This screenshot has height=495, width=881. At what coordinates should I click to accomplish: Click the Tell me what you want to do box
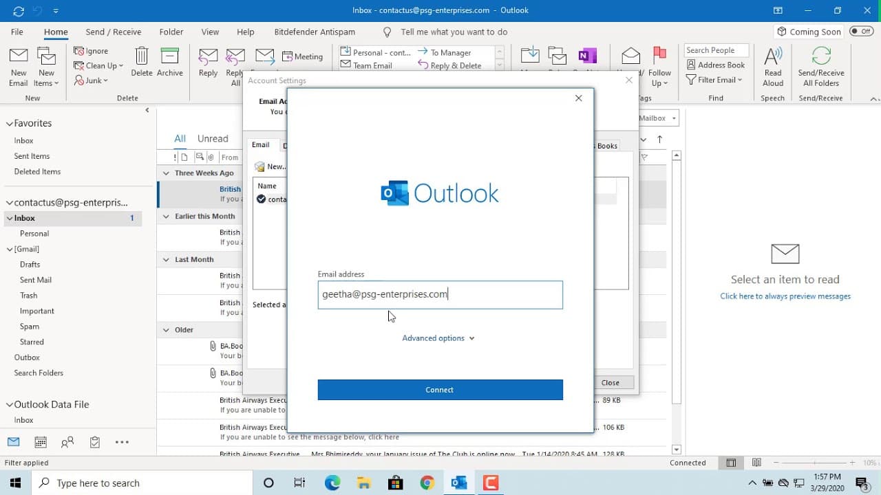click(x=454, y=32)
